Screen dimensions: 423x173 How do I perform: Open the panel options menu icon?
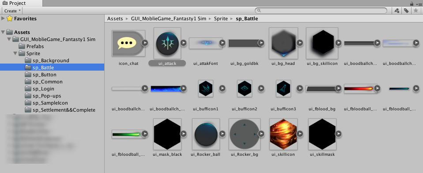point(419,4)
